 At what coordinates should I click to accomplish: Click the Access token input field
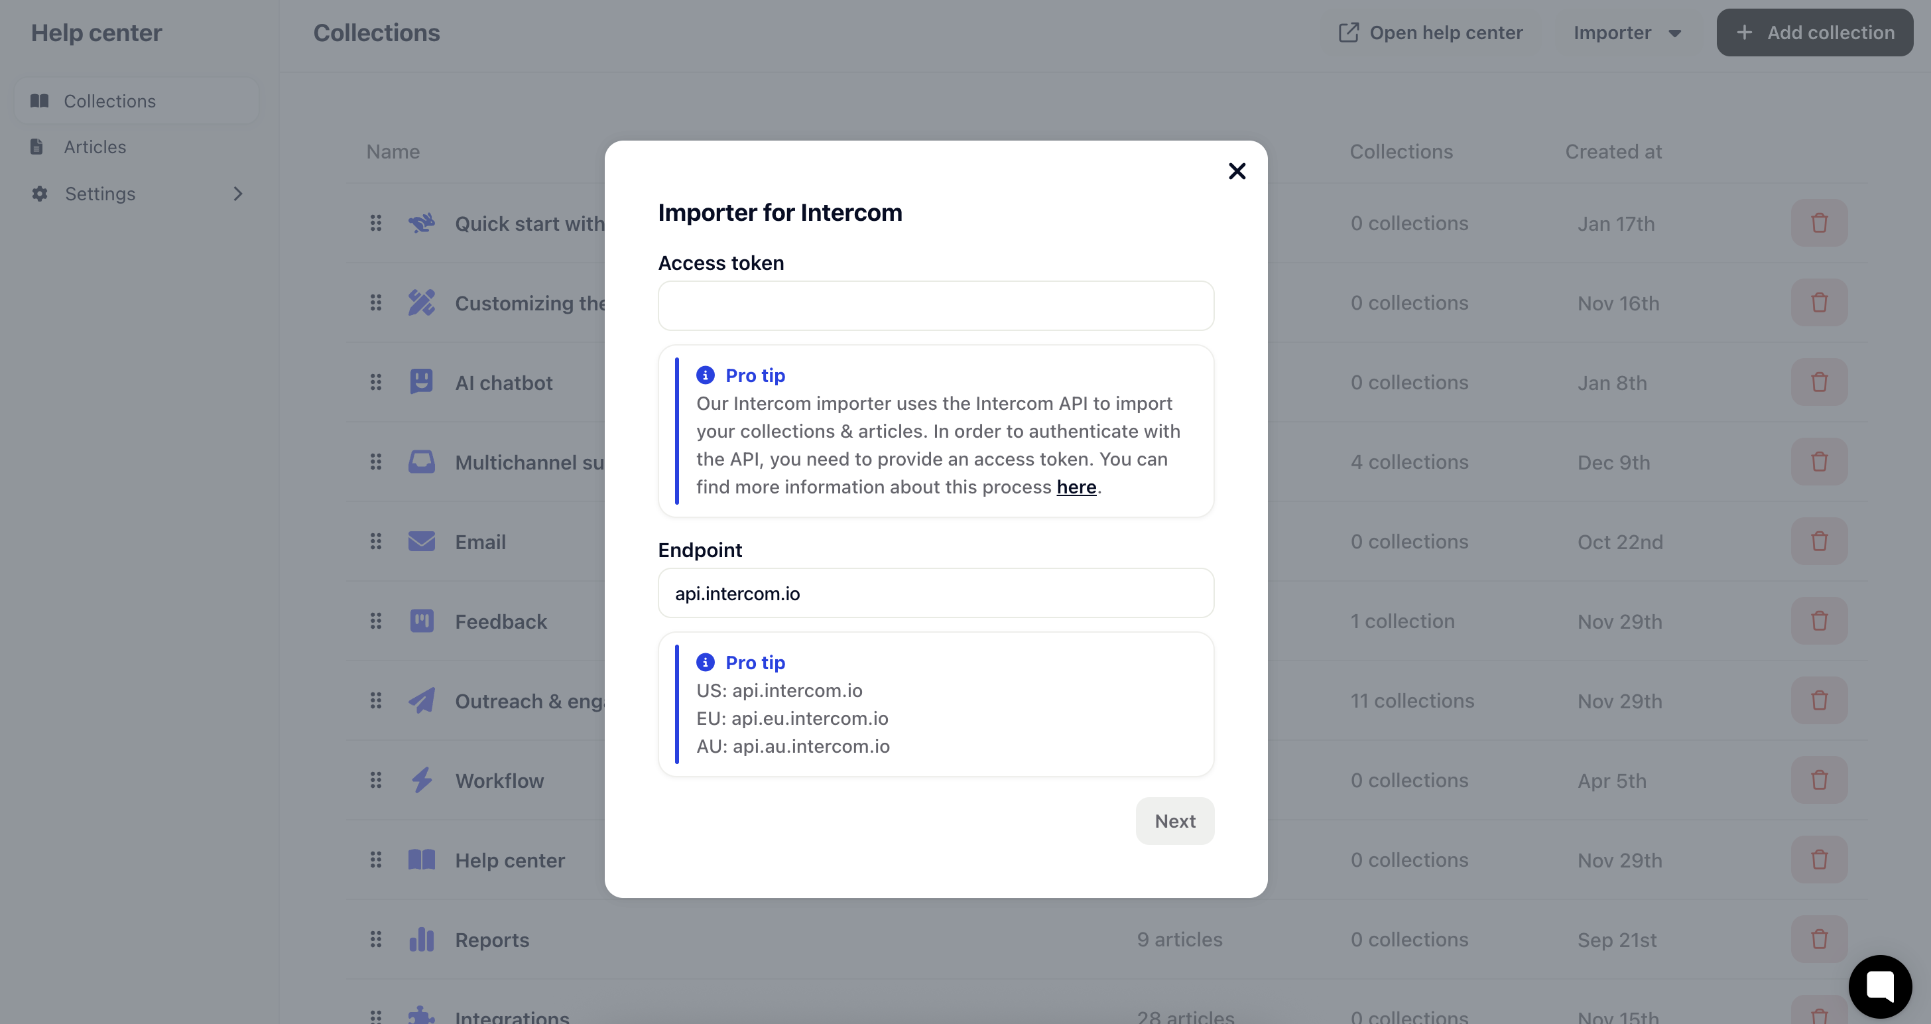pos(936,306)
